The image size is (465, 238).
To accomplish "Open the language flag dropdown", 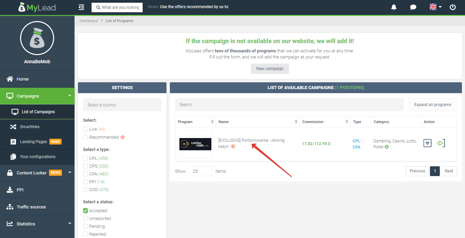I will (x=435, y=6).
